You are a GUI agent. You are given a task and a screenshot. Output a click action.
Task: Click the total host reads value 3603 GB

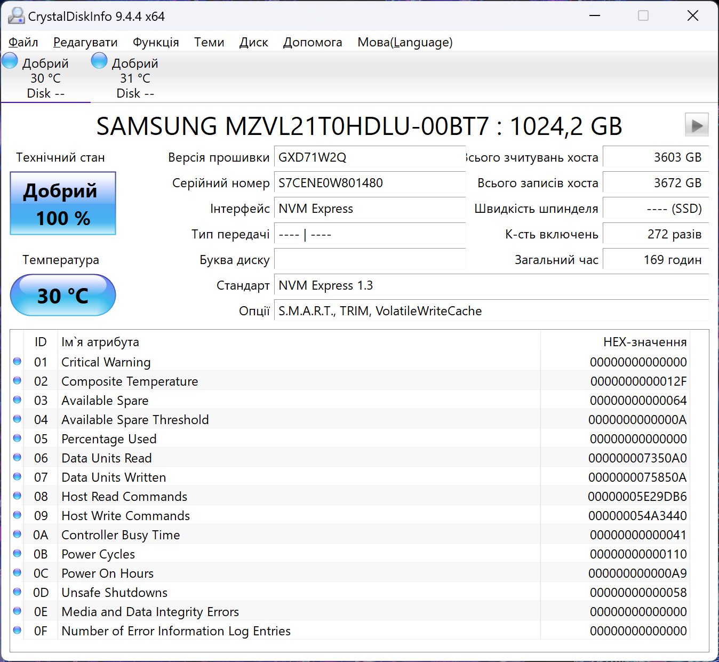click(x=656, y=157)
